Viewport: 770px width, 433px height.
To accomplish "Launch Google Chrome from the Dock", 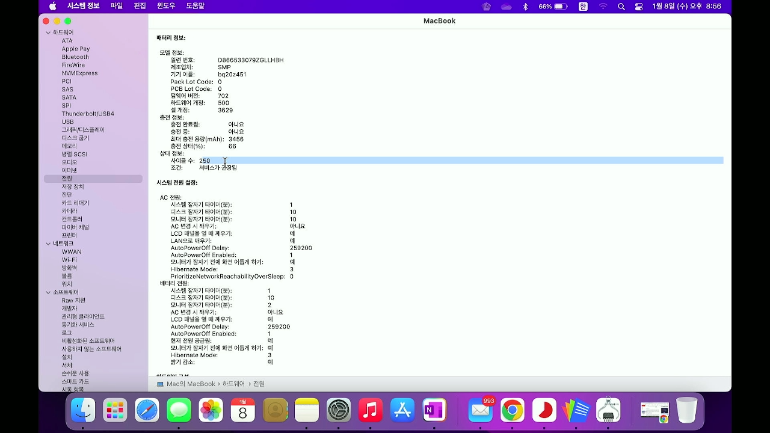I will click(x=513, y=411).
